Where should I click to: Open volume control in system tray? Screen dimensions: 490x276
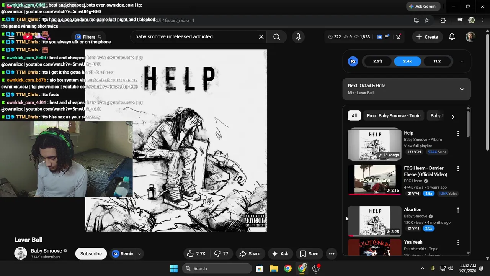coord(451,268)
